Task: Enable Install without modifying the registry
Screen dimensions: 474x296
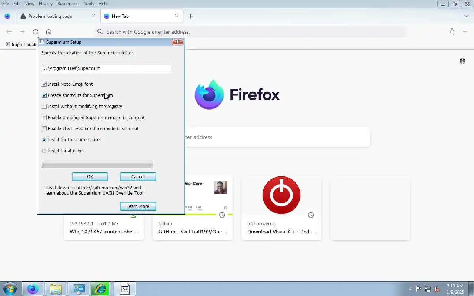Action: (44, 107)
